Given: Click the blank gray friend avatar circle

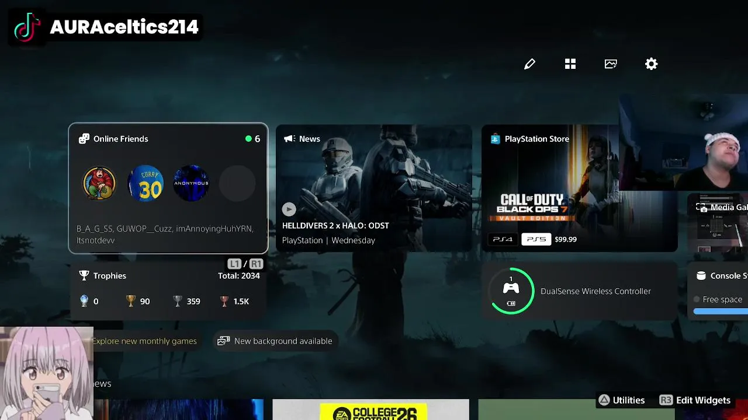Looking at the screenshot, I should [x=237, y=184].
